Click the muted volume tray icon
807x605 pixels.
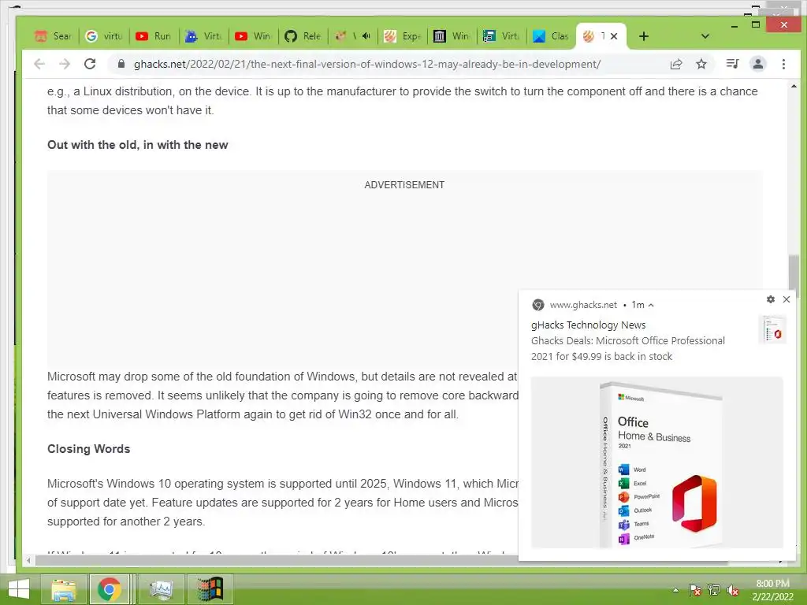[x=732, y=590]
